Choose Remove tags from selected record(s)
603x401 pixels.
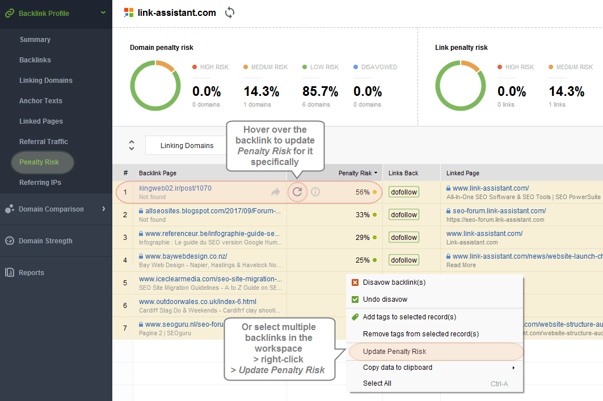tap(435, 334)
